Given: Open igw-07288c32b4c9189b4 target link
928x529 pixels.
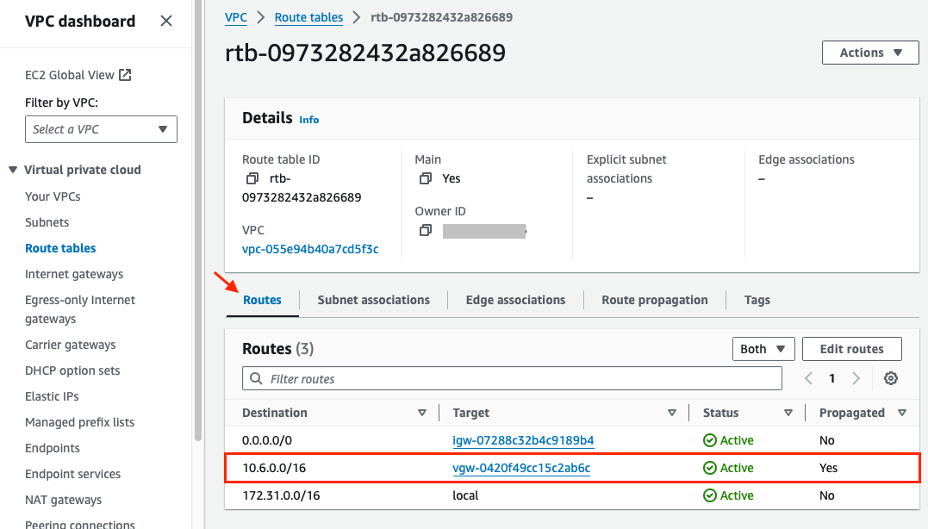Looking at the screenshot, I should [523, 440].
